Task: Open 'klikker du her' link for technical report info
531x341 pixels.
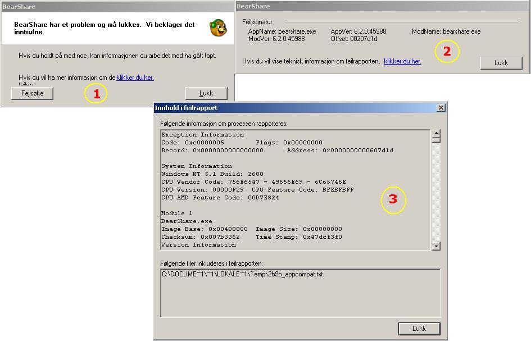Action: pyautogui.click(x=402, y=61)
